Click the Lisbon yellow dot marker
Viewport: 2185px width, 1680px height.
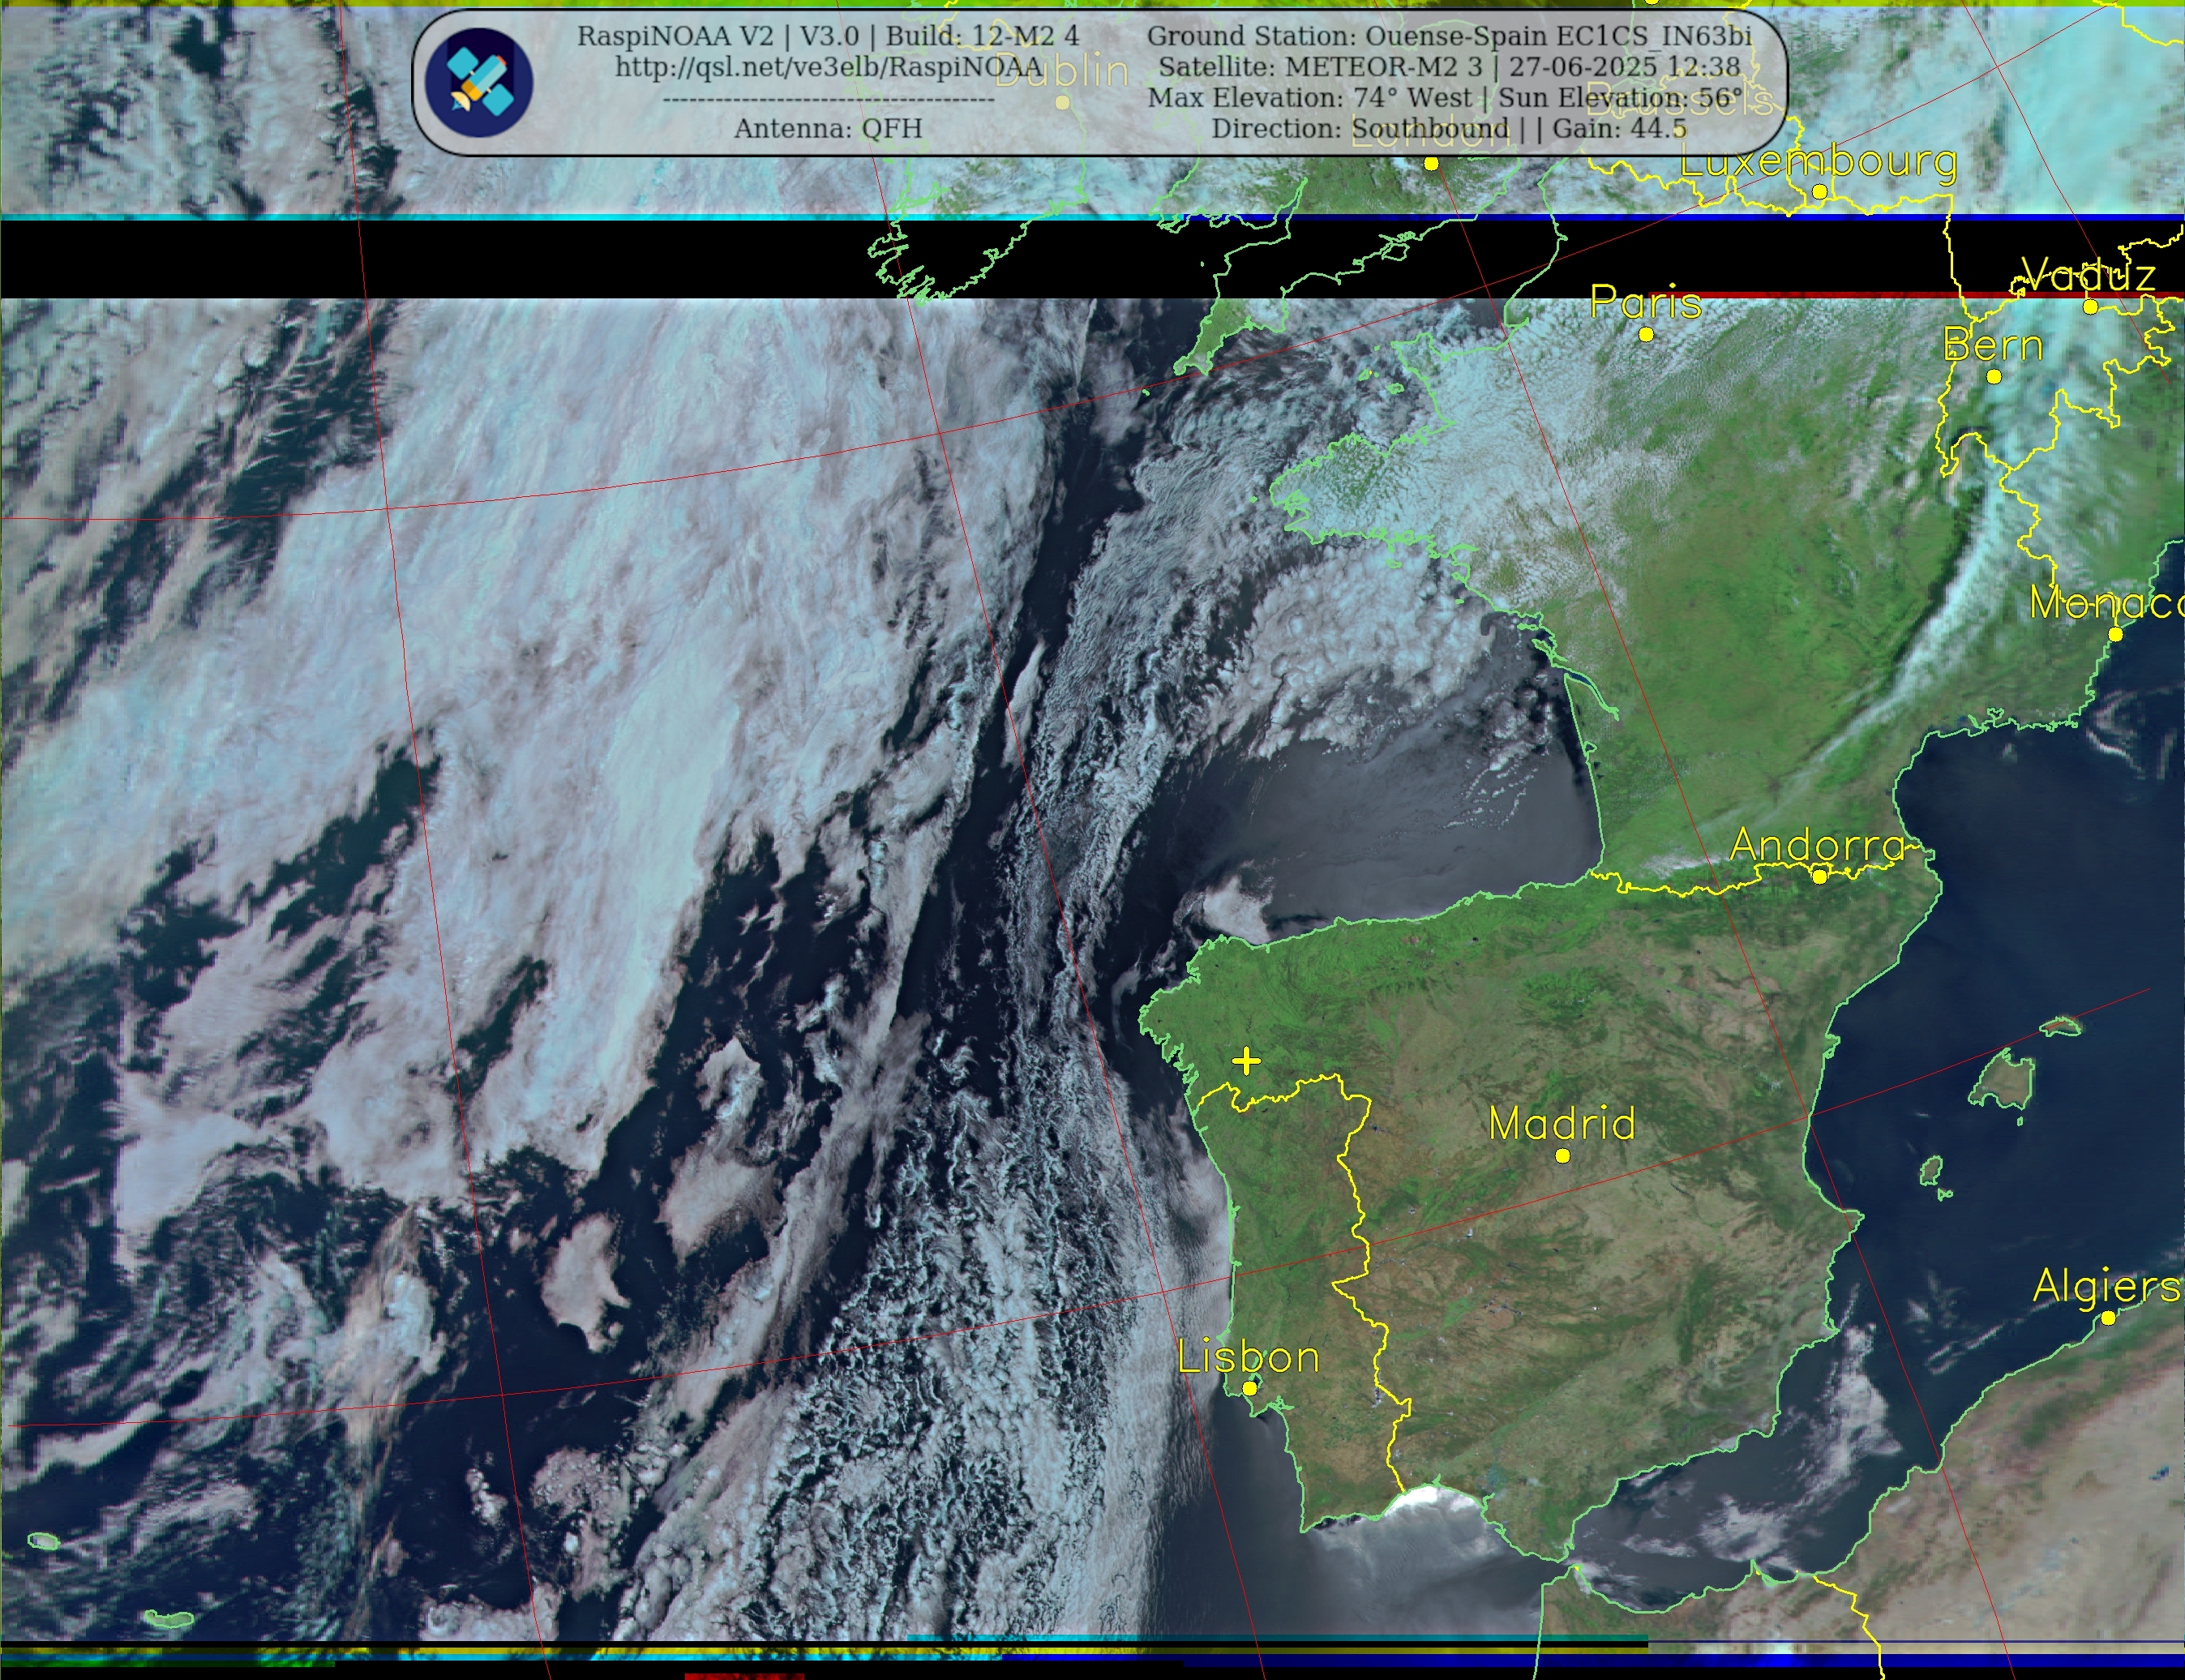coord(1249,1389)
